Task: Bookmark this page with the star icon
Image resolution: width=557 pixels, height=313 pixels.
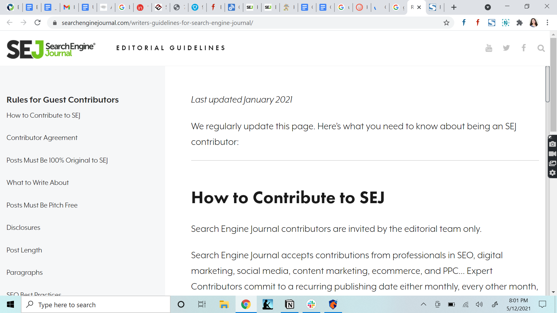Action: (446, 23)
